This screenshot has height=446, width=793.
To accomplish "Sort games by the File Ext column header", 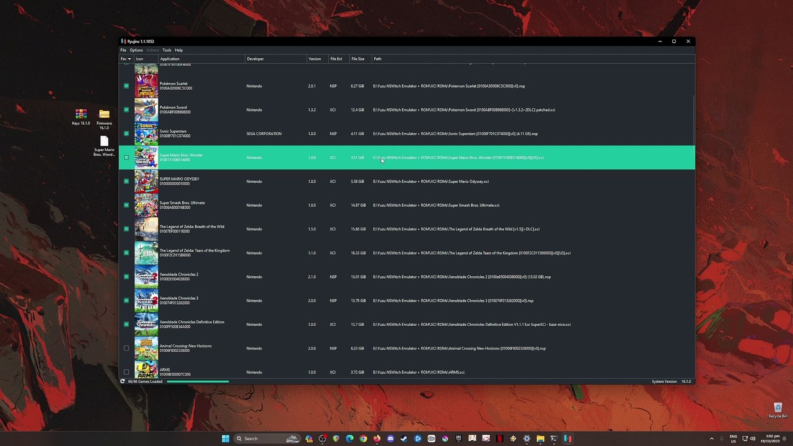I will tap(340, 59).
